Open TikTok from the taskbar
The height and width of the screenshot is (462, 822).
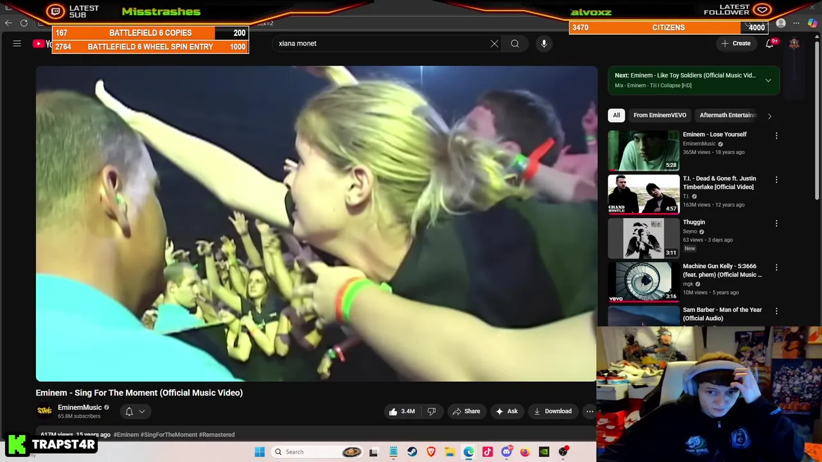(x=487, y=452)
